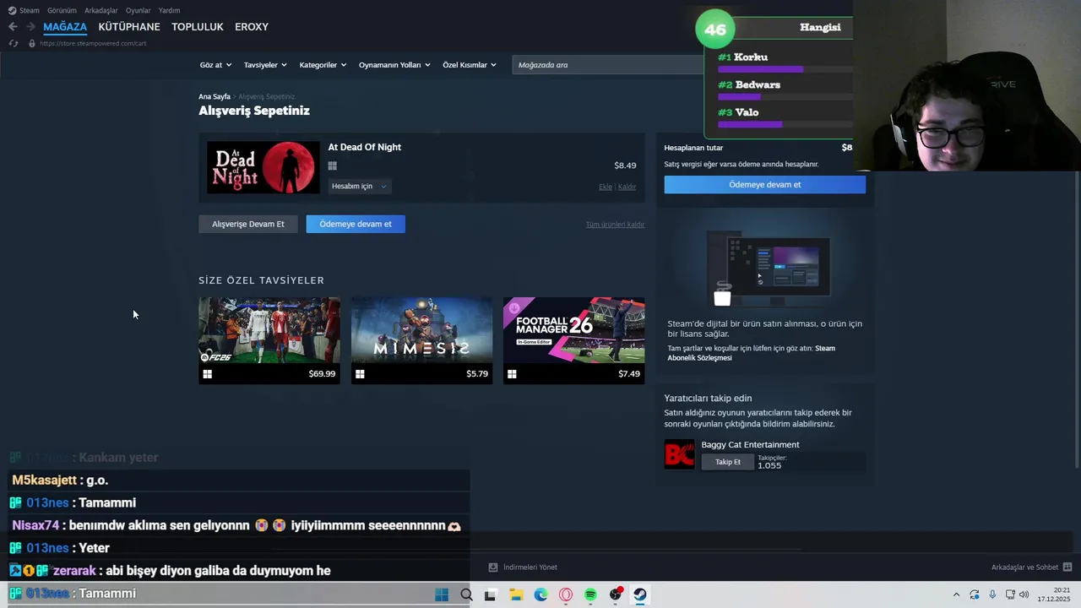Viewport: 1081px width, 608px height.
Task: Open Spotify from the taskbar
Action: [x=590, y=594]
